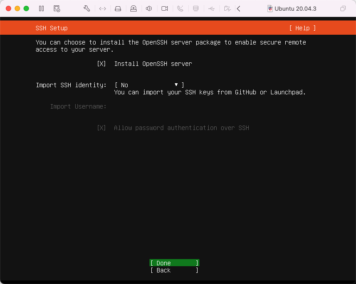356x284 pixels.
Task: Maximize the window with green button
Action: 26,8
